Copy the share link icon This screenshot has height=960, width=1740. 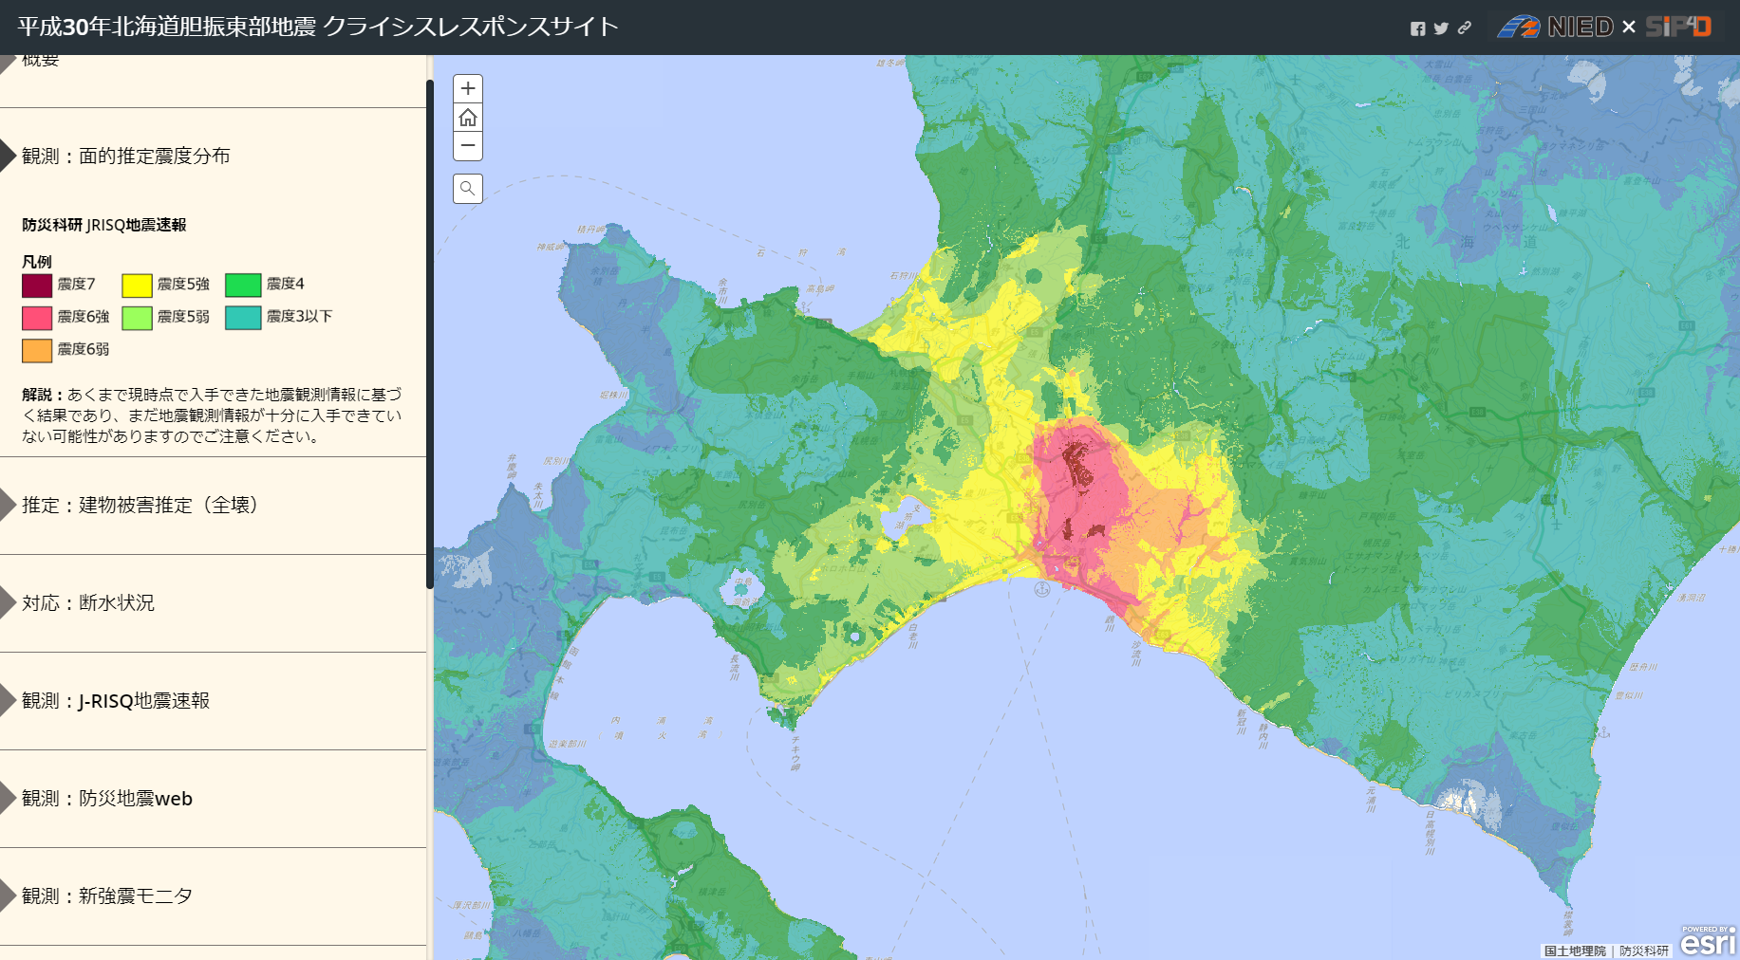point(1465,28)
